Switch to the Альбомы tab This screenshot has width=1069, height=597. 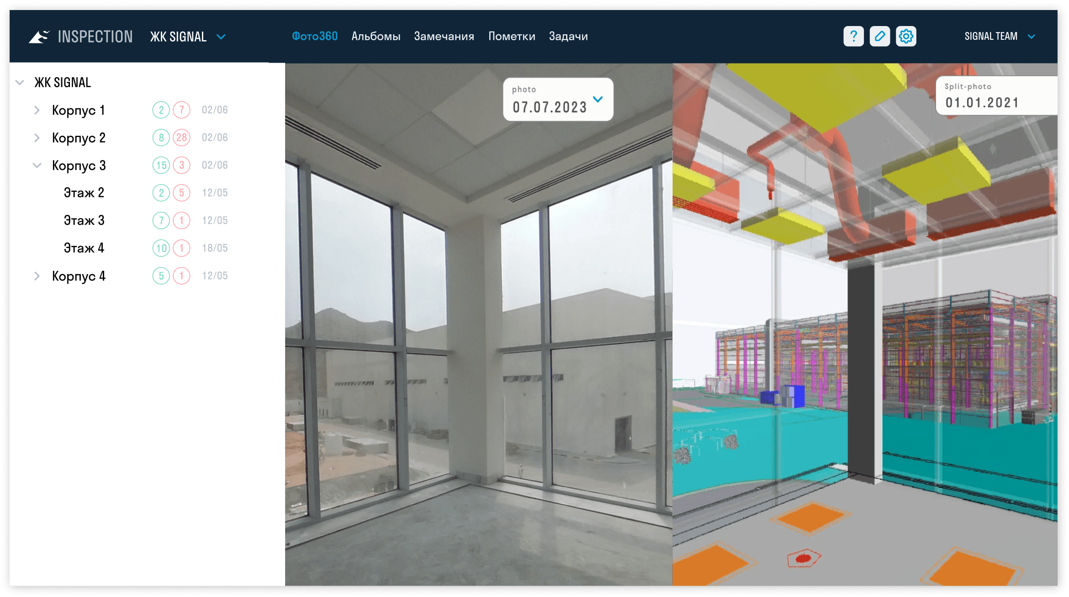(x=376, y=37)
